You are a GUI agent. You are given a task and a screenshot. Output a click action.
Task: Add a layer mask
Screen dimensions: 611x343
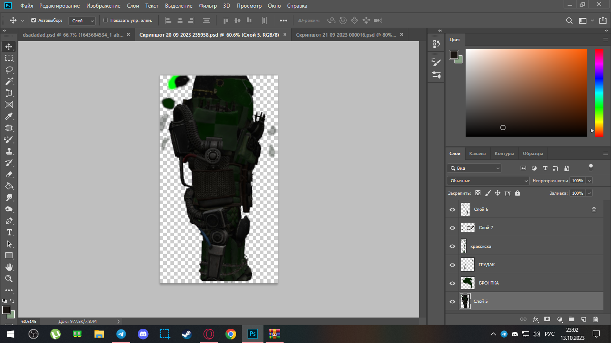[547, 319]
